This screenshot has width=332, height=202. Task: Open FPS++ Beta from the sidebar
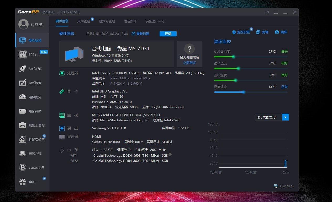32,54
